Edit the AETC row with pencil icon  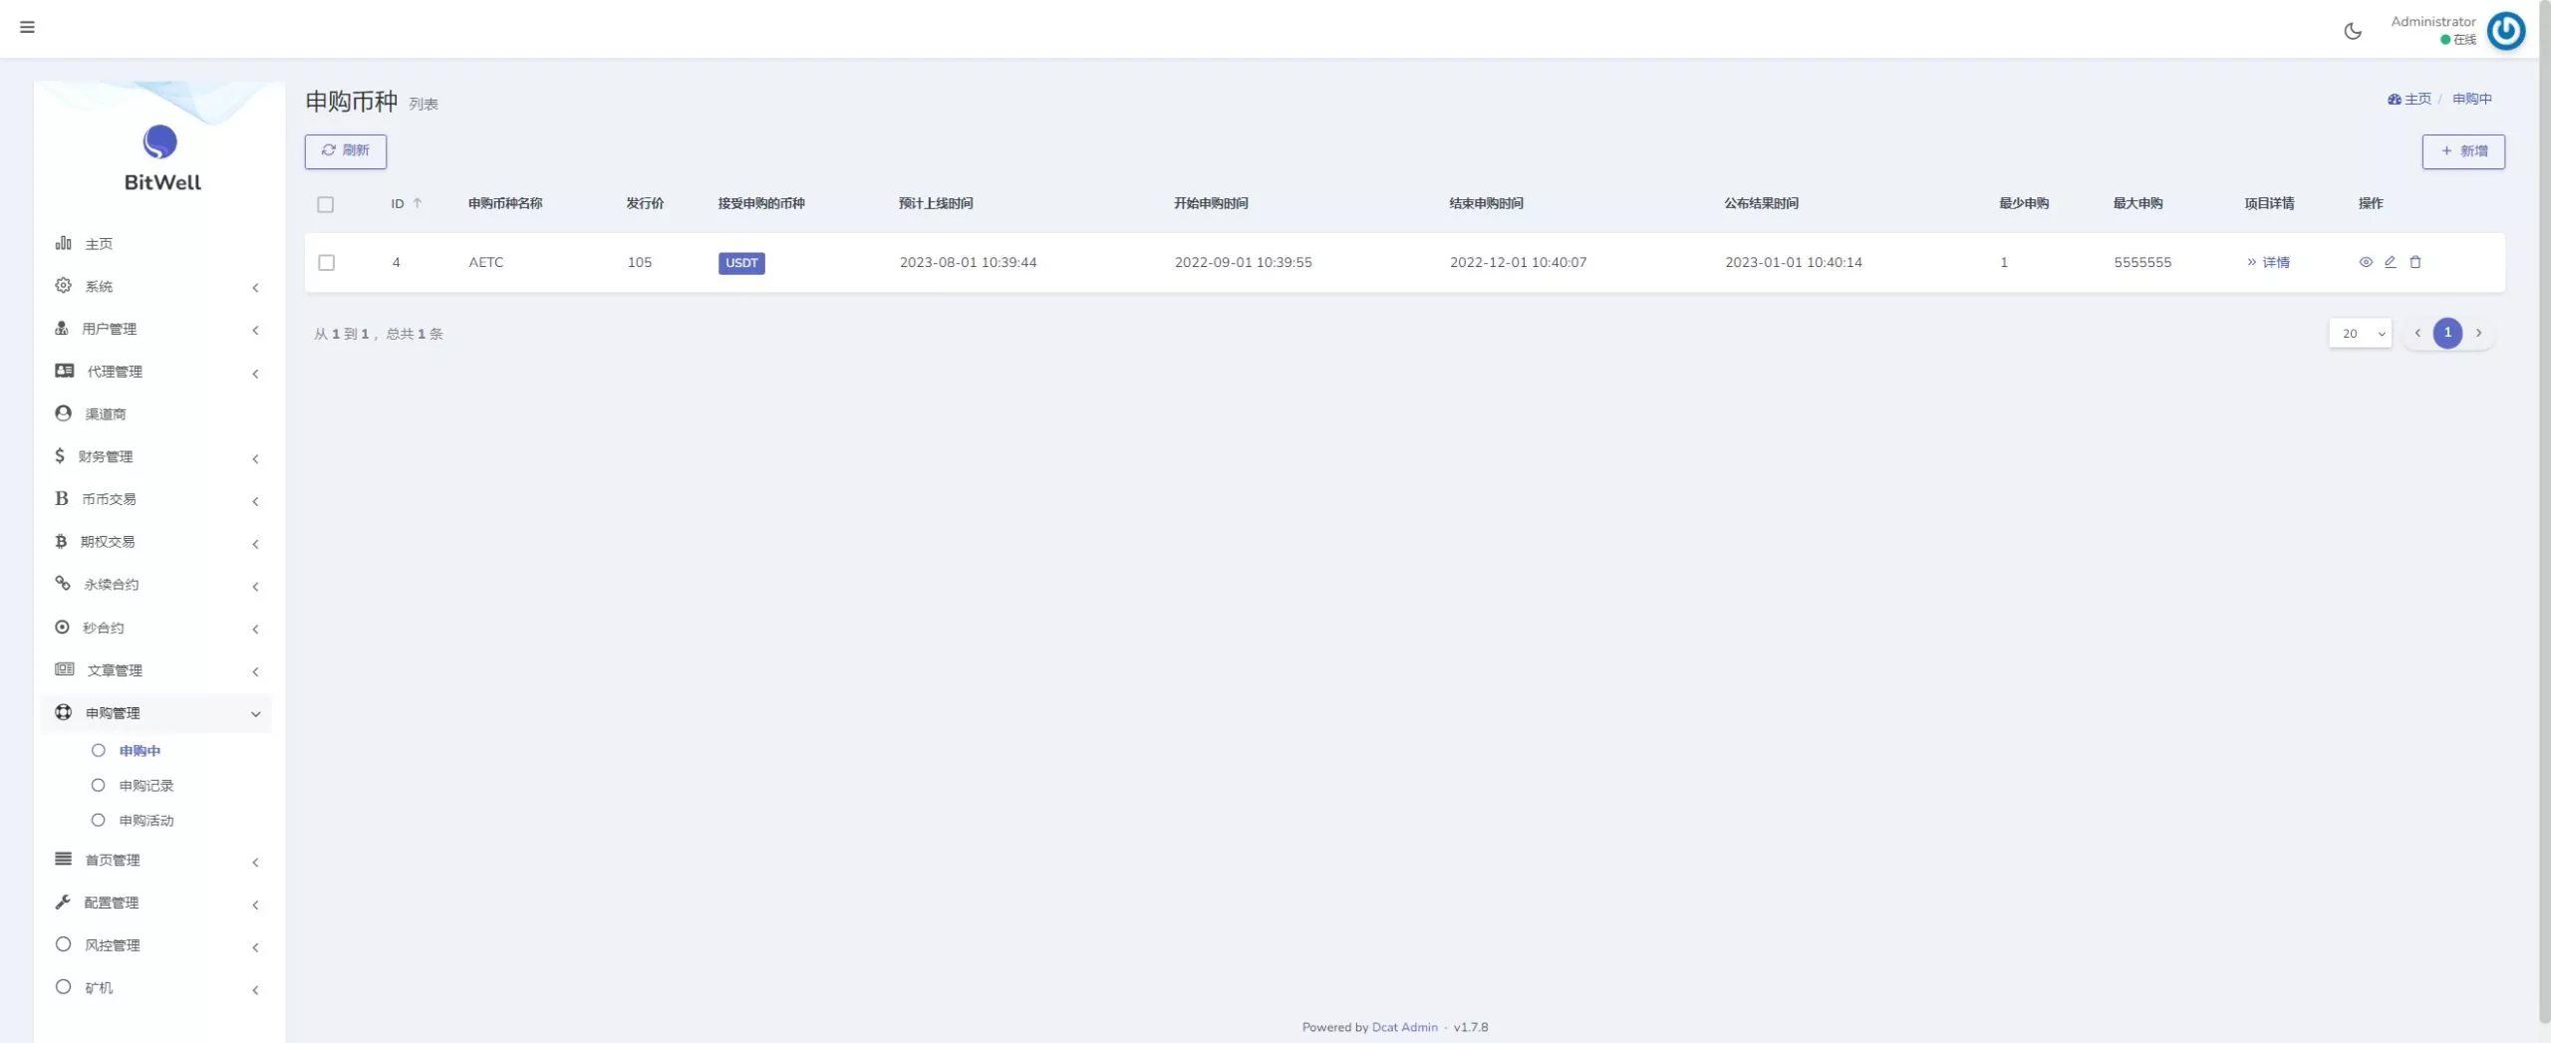2390,262
